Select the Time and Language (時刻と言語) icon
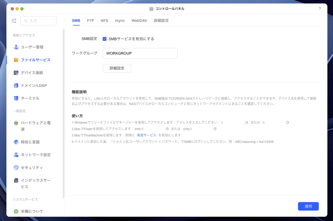Image resolution: width=333 pixels, height=221 pixels. click(16, 142)
